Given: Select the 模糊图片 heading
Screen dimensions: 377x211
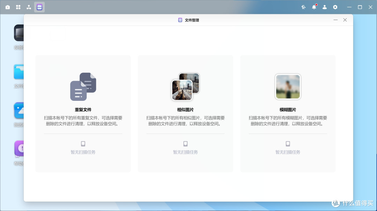Looking at the screenshot, I should [288, 110].
